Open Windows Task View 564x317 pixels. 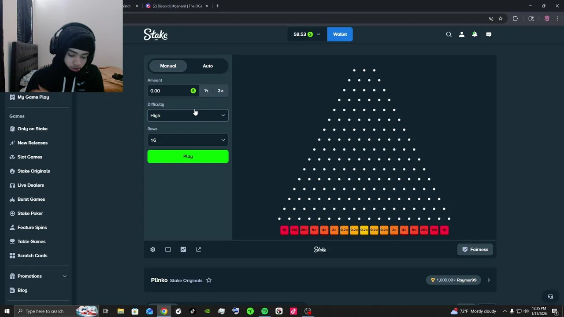106,311
